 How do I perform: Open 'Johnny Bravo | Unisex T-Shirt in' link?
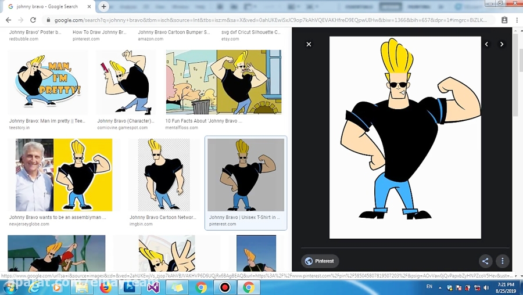[245, 217]
